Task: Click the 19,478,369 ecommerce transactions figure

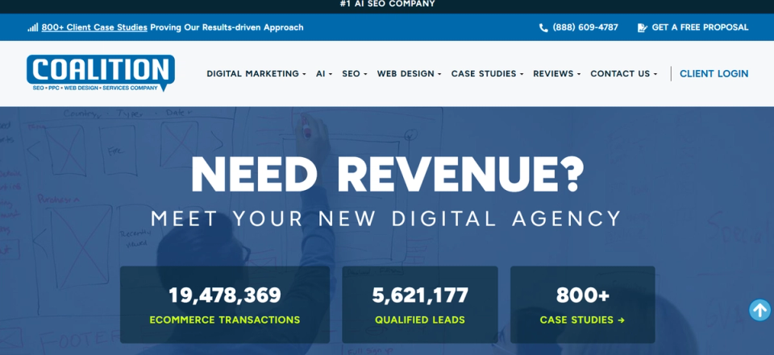Action: [x=225, y=295]
